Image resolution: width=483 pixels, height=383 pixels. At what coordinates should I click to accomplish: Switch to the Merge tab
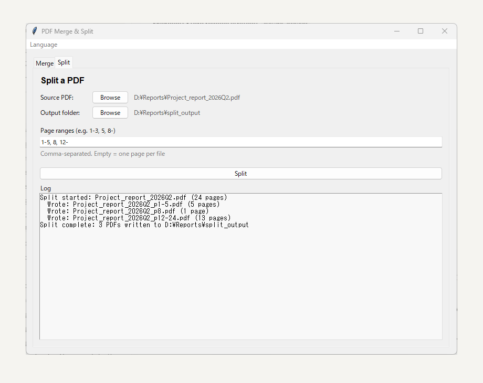point(45,63)
